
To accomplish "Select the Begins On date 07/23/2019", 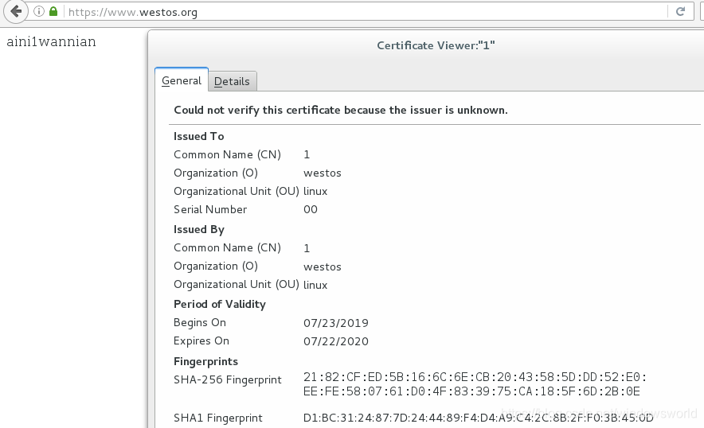I will 336,323.
